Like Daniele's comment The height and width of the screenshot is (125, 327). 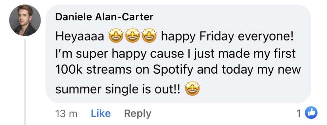(x=101, y=114)
